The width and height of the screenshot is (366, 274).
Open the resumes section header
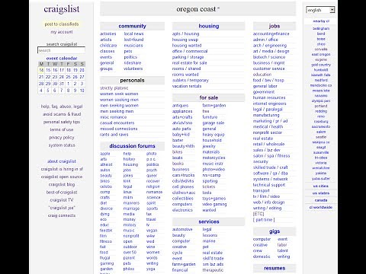(x=274, y=268)
